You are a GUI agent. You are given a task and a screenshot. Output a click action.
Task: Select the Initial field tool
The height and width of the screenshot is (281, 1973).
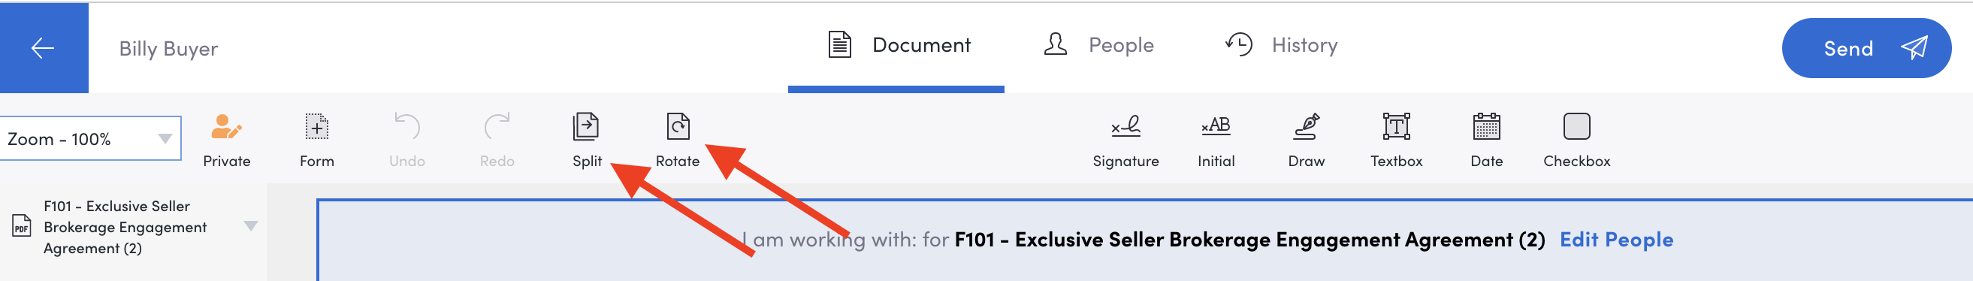[1216, 126]
